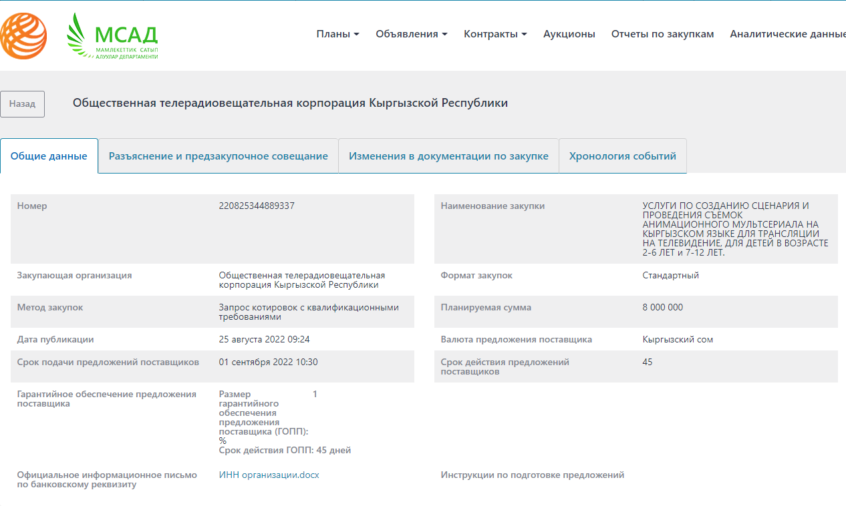Open the Разъяснение и предзакупочное совещание tab

tap(218, 156)
